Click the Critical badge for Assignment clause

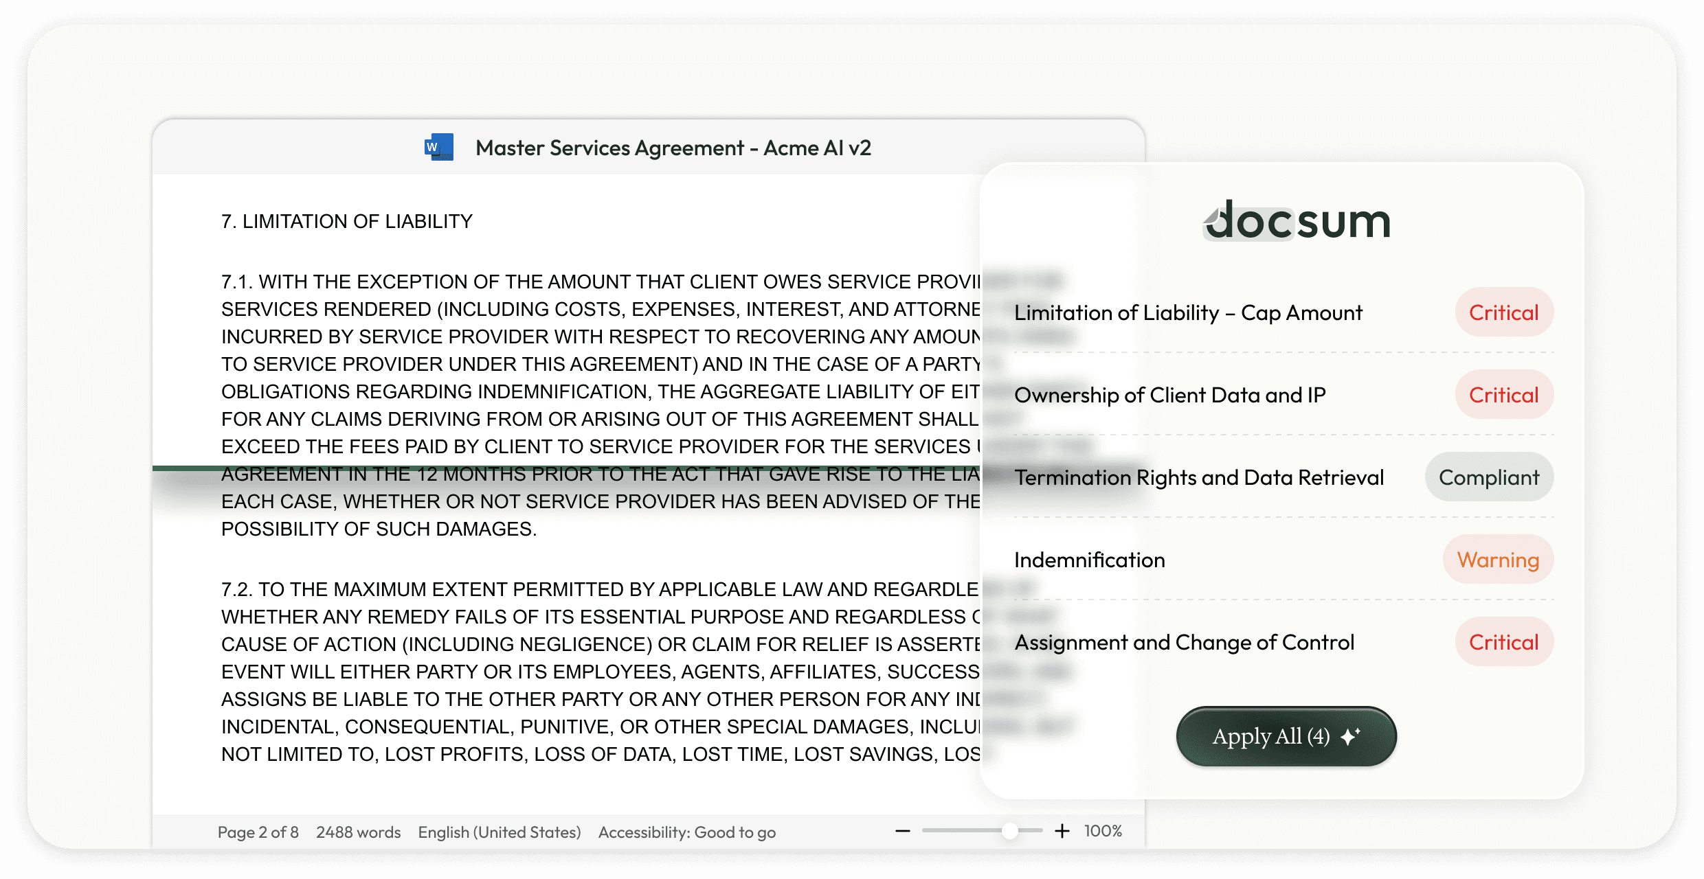1503,642
